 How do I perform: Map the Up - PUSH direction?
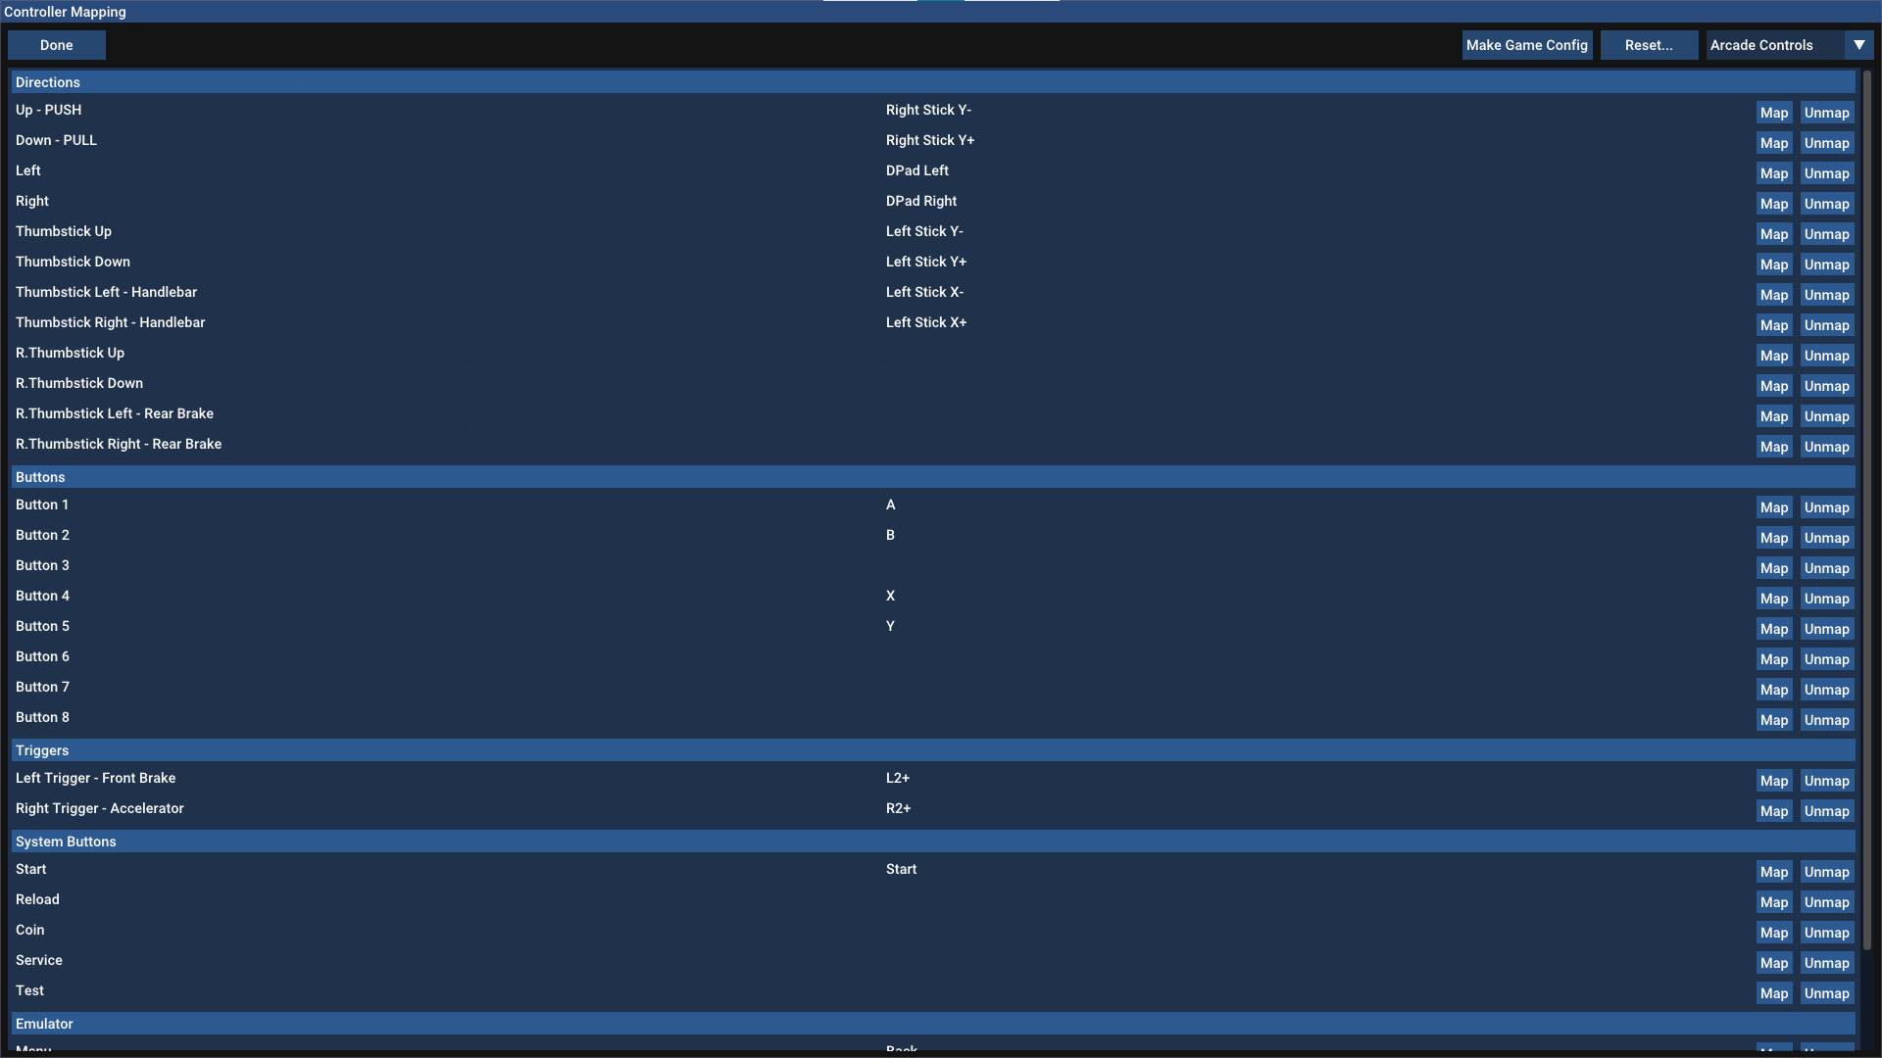coord(1773,113)
